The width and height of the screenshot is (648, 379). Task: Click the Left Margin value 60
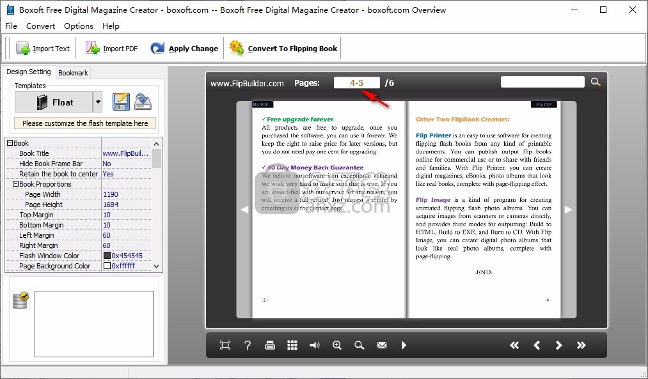pyautogui.click(x=107, y=235)
